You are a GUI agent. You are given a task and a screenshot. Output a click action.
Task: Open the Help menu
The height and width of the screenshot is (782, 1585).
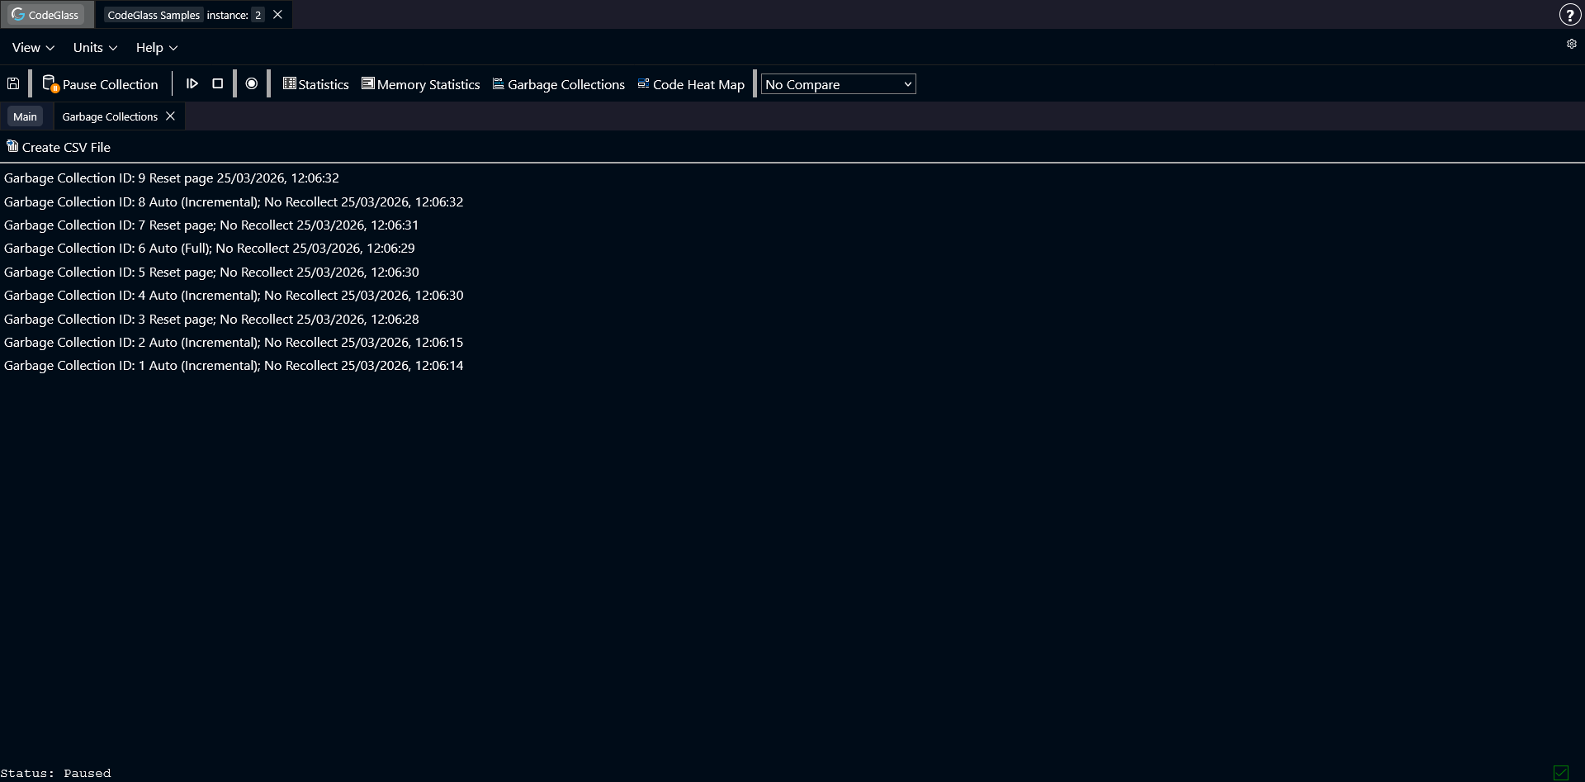pos(154,47)
